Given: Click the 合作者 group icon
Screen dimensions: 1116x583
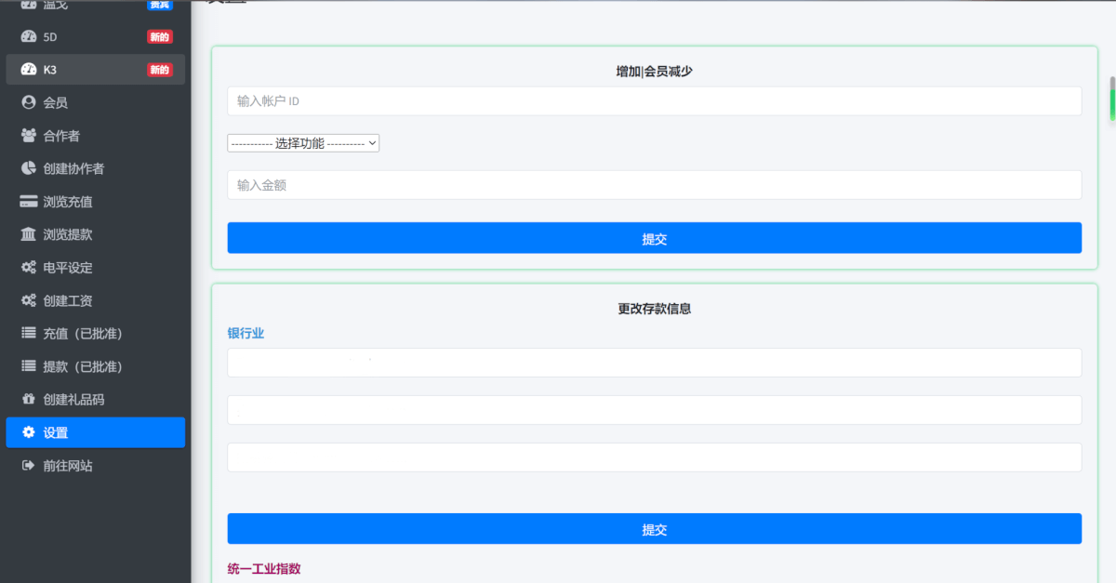Looking at the screenshot, I should [x=28, y=136].
